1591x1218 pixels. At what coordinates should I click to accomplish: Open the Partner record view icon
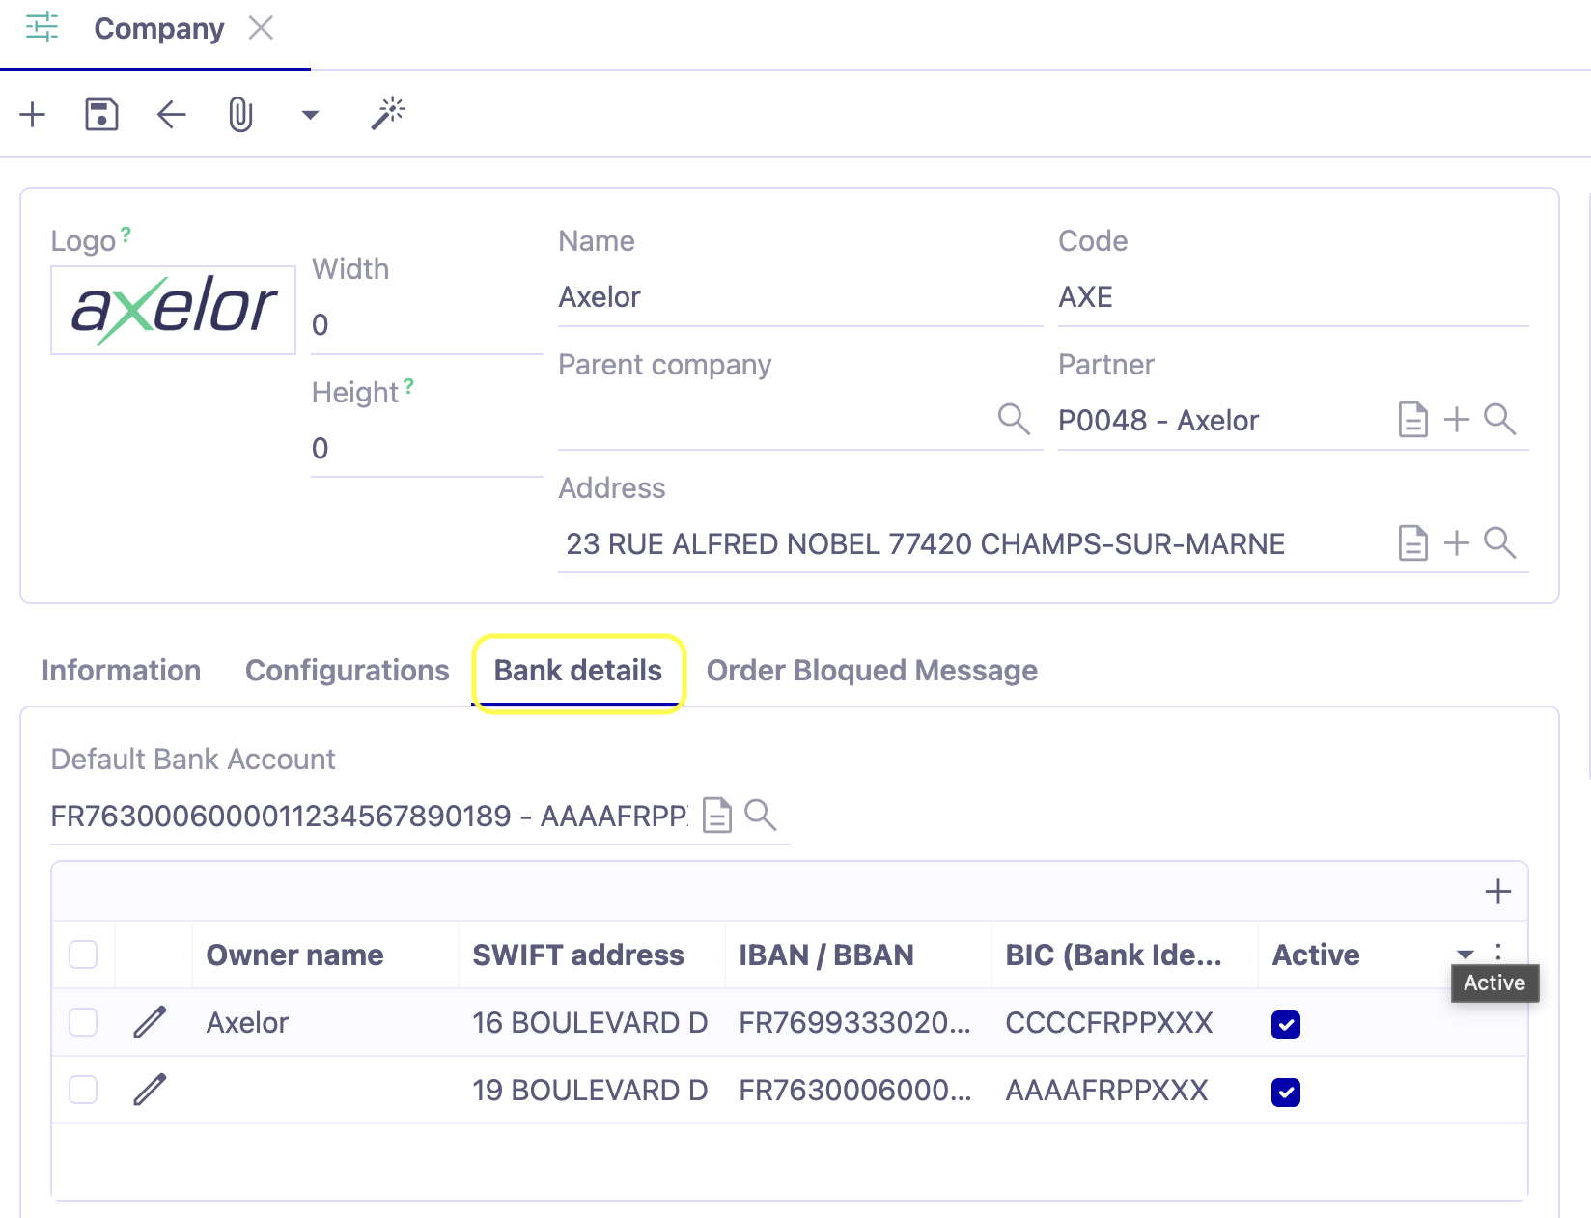[1412, 420]
